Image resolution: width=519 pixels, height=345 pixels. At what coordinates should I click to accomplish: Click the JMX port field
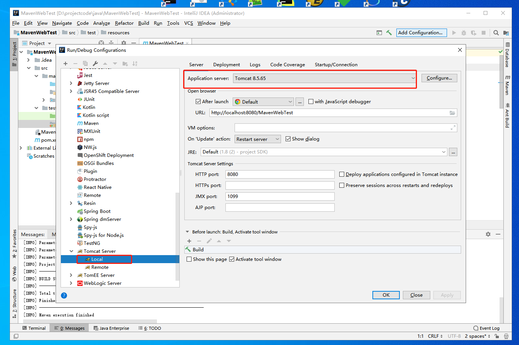click(x=280, y=196)
